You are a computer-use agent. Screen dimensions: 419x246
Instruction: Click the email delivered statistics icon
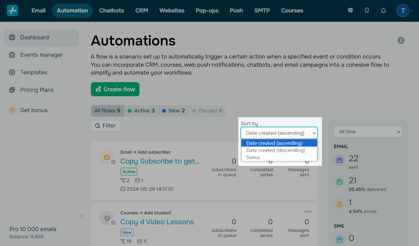[340, 182]
